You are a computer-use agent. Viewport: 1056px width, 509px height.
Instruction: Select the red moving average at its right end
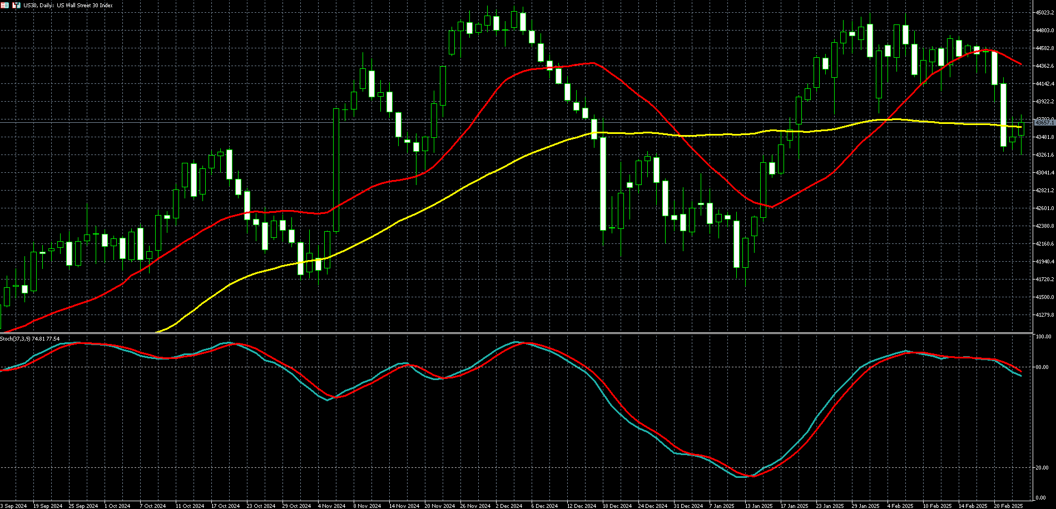click(x=1020, y=64)
